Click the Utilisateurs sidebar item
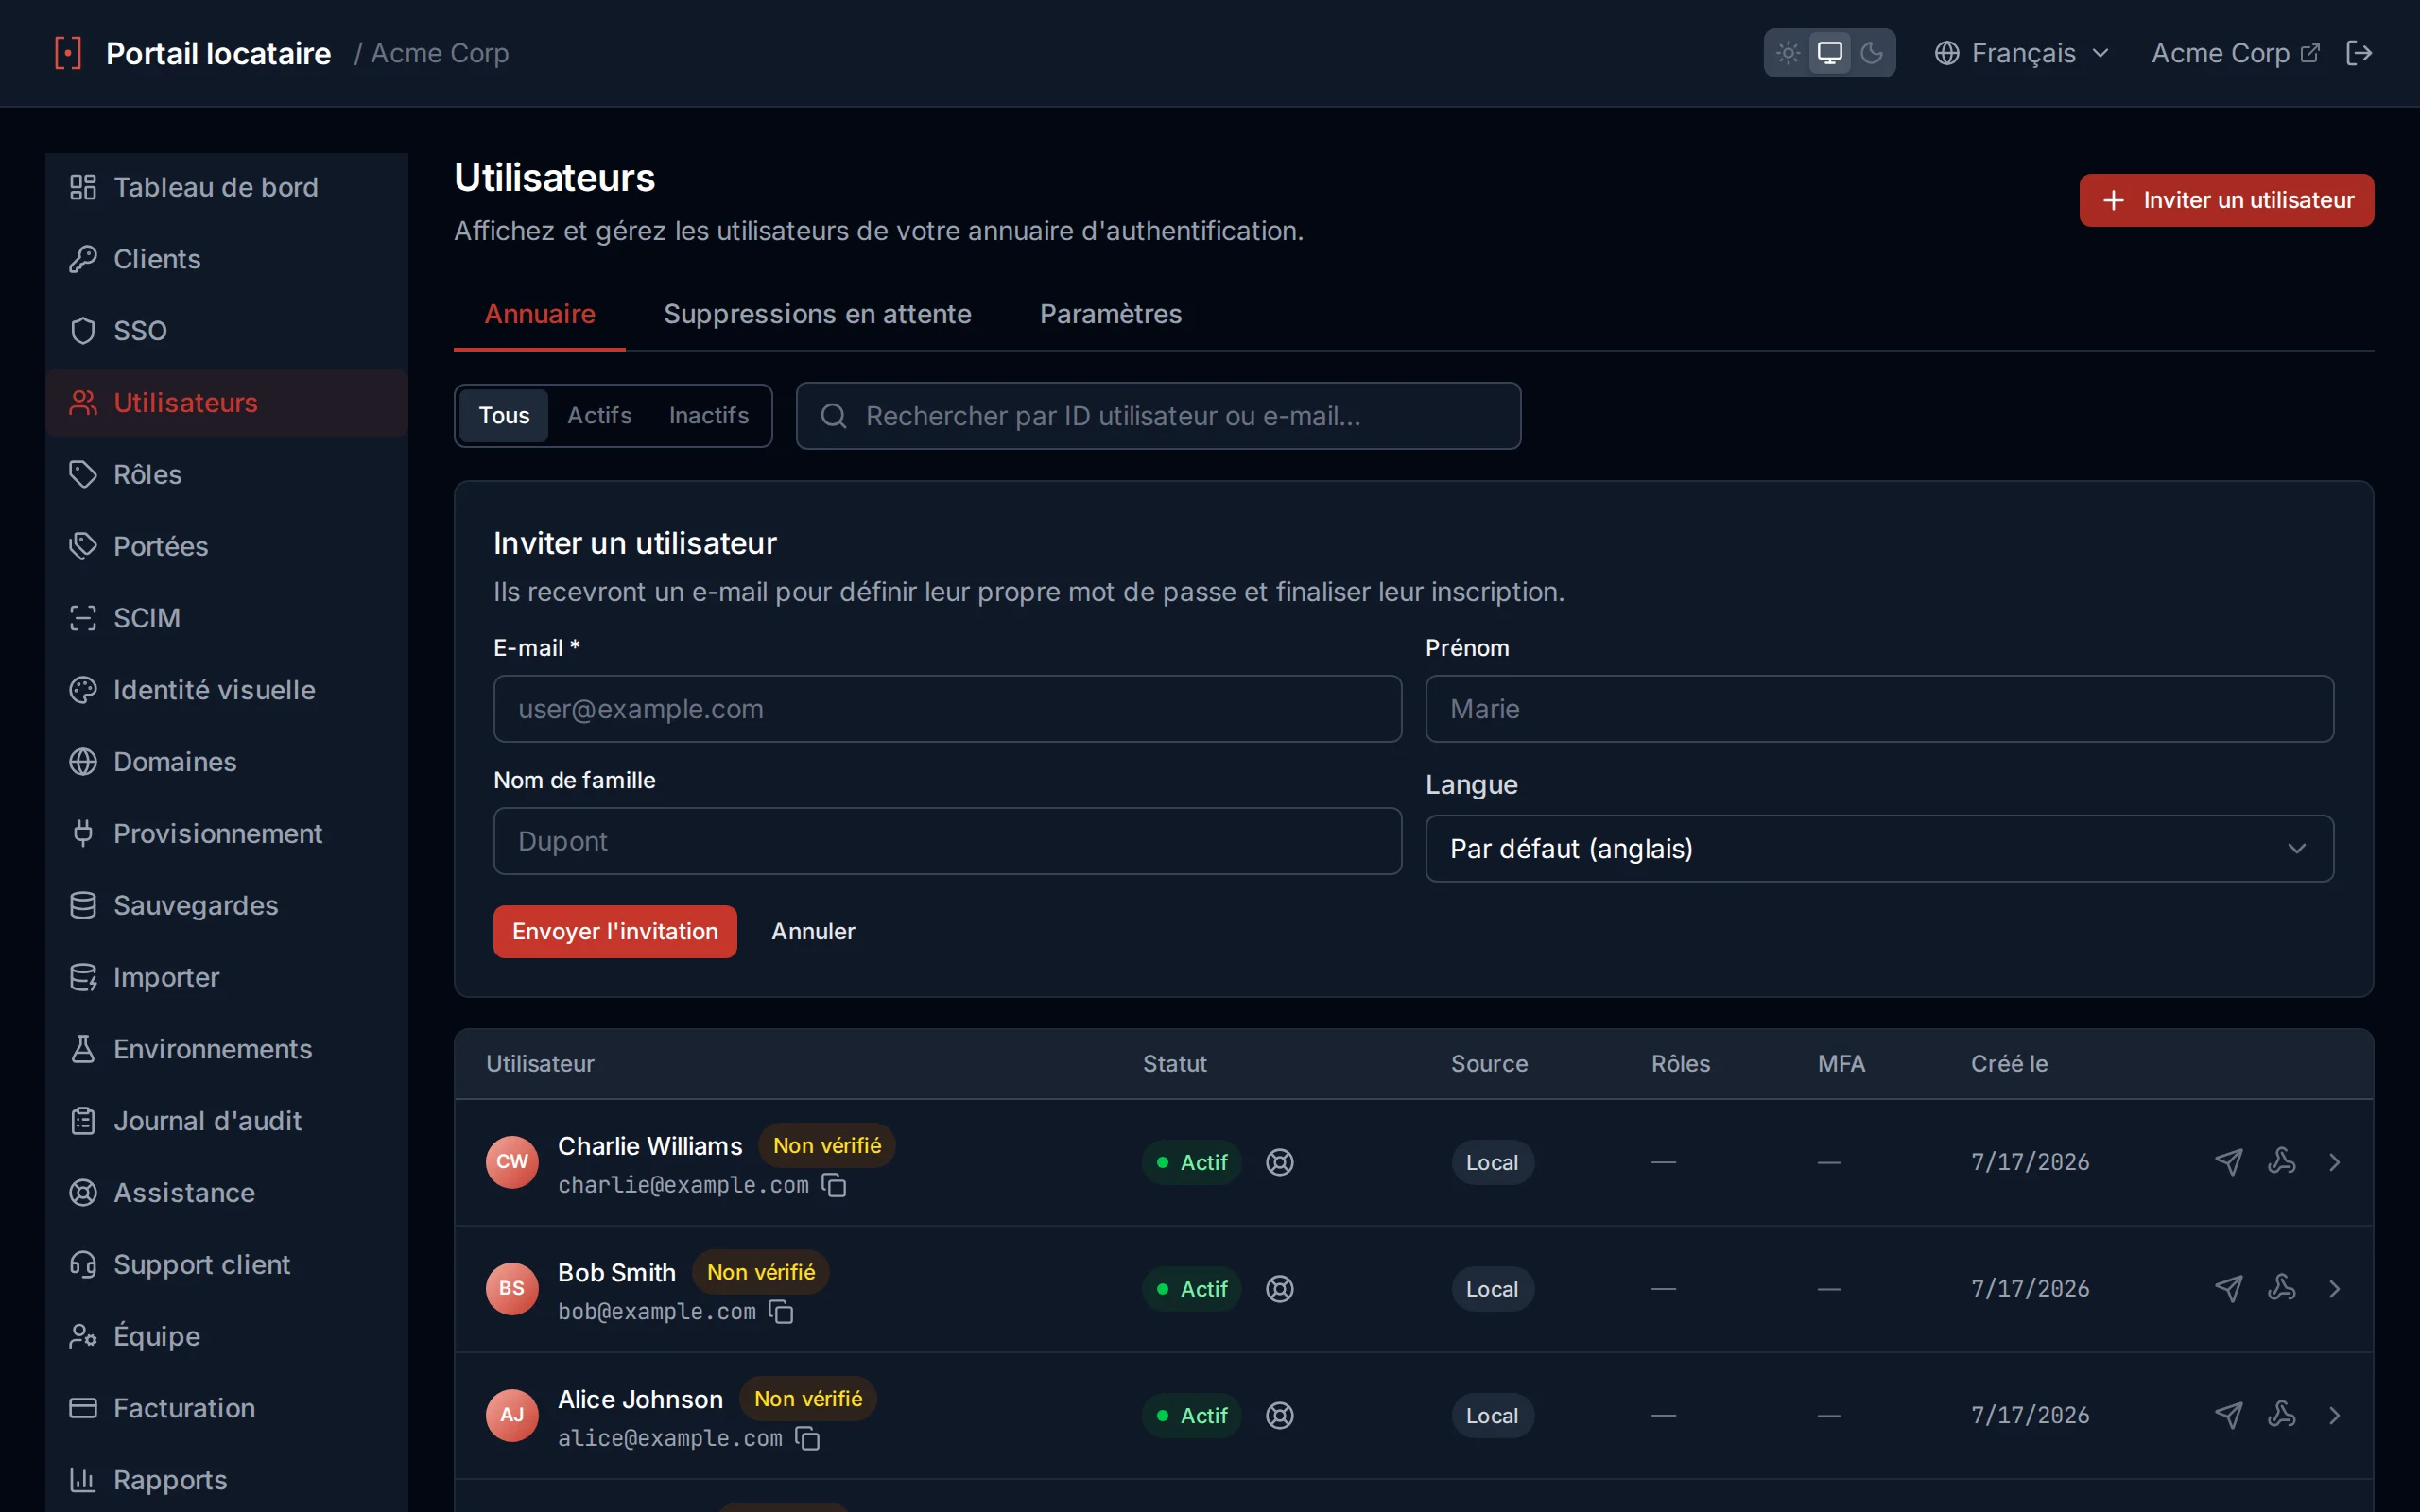This screenshot has height=1512, width=2420. tap(227, 403)
